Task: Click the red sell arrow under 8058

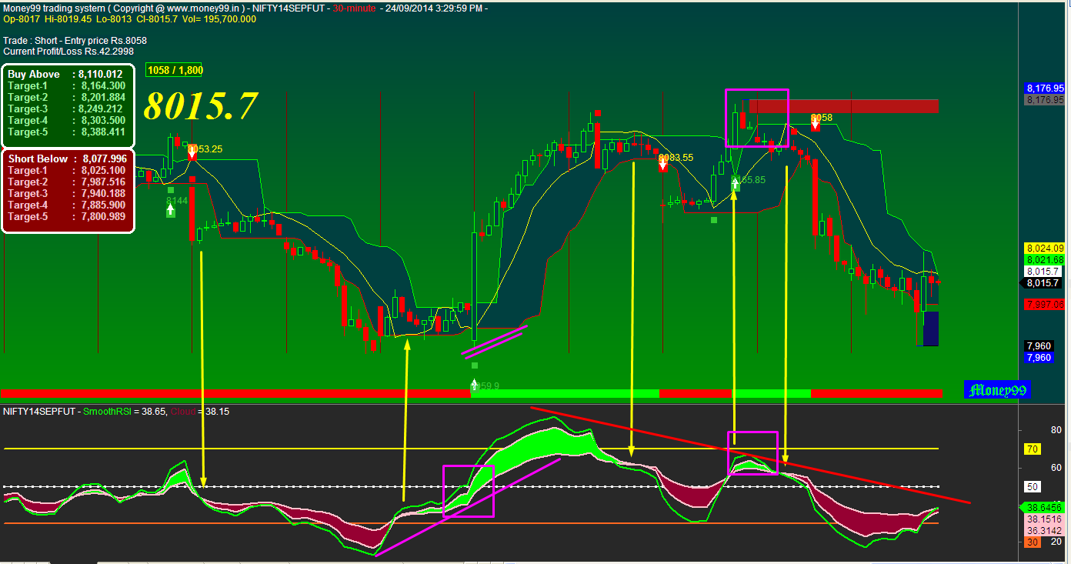Action: click(x=815, y=125)
